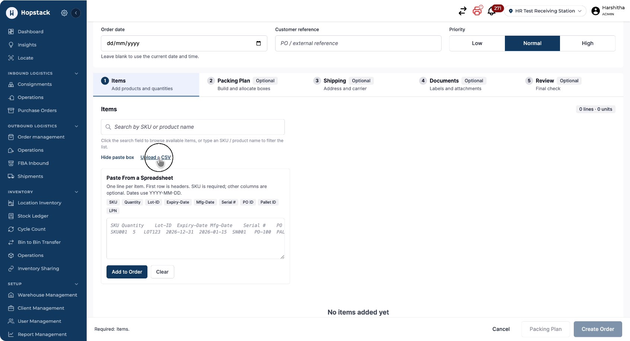Image resolution: width=630 pixels, height=341 pixels.
Task: Set priority to Low
Action: pyautogui.click(x=477, y=43)
